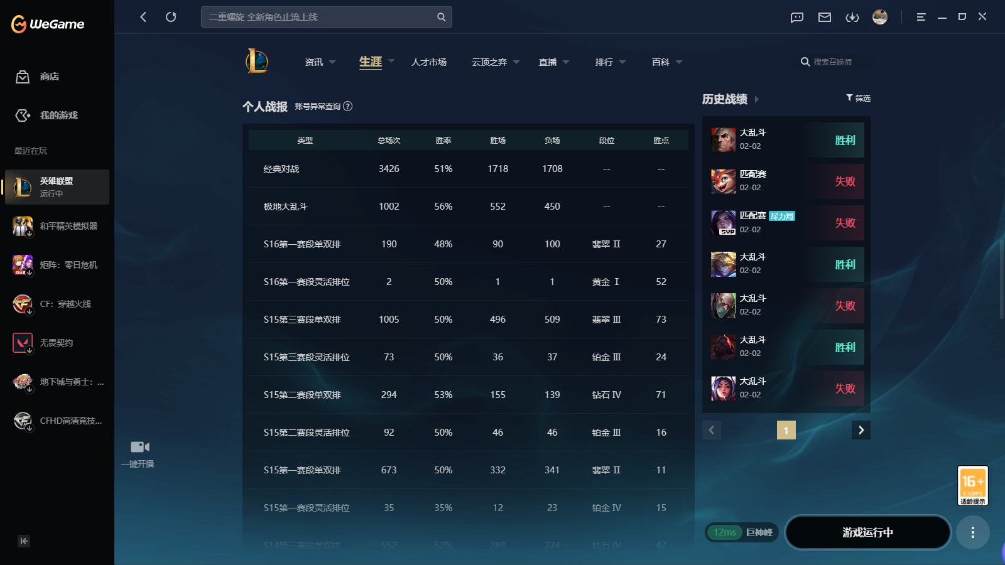Viewport: 1005px width, 565px height.
Task: Collapse the left sidebar
Action: (x=24, y=541)
